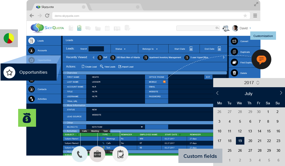Click the calculator icon in top toolbar
285x166 pixels.
79,28
